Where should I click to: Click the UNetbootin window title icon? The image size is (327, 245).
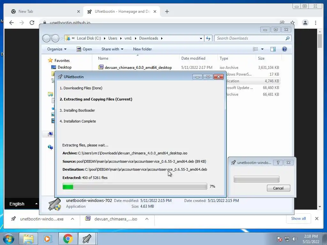click(x=60, y=77)
